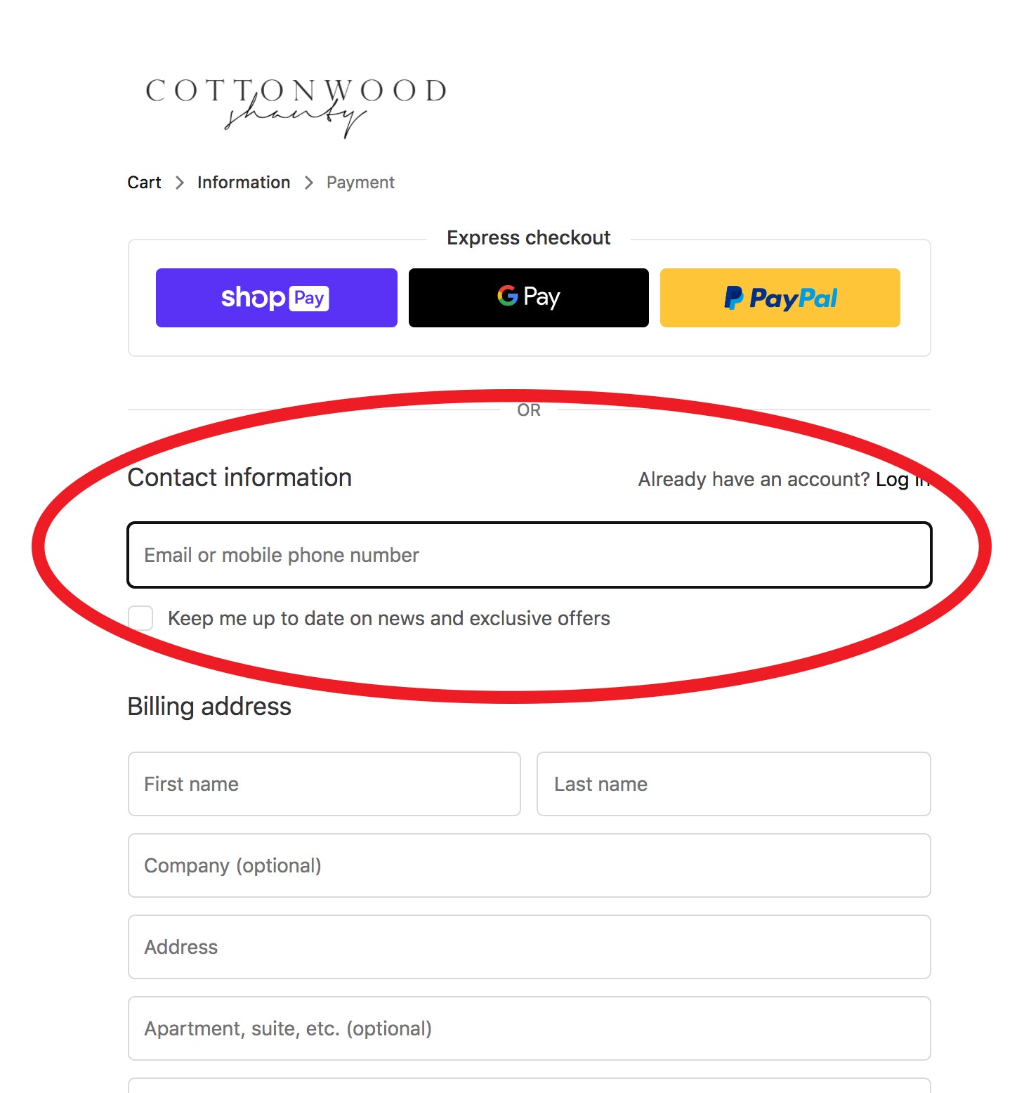This screenshot has height=1093, width=1024.
Task: Click into the First name field
Action: pyautogui.click(x=324, y=784)
